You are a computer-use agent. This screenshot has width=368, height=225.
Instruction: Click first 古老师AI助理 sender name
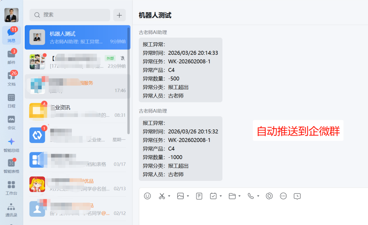153,32
